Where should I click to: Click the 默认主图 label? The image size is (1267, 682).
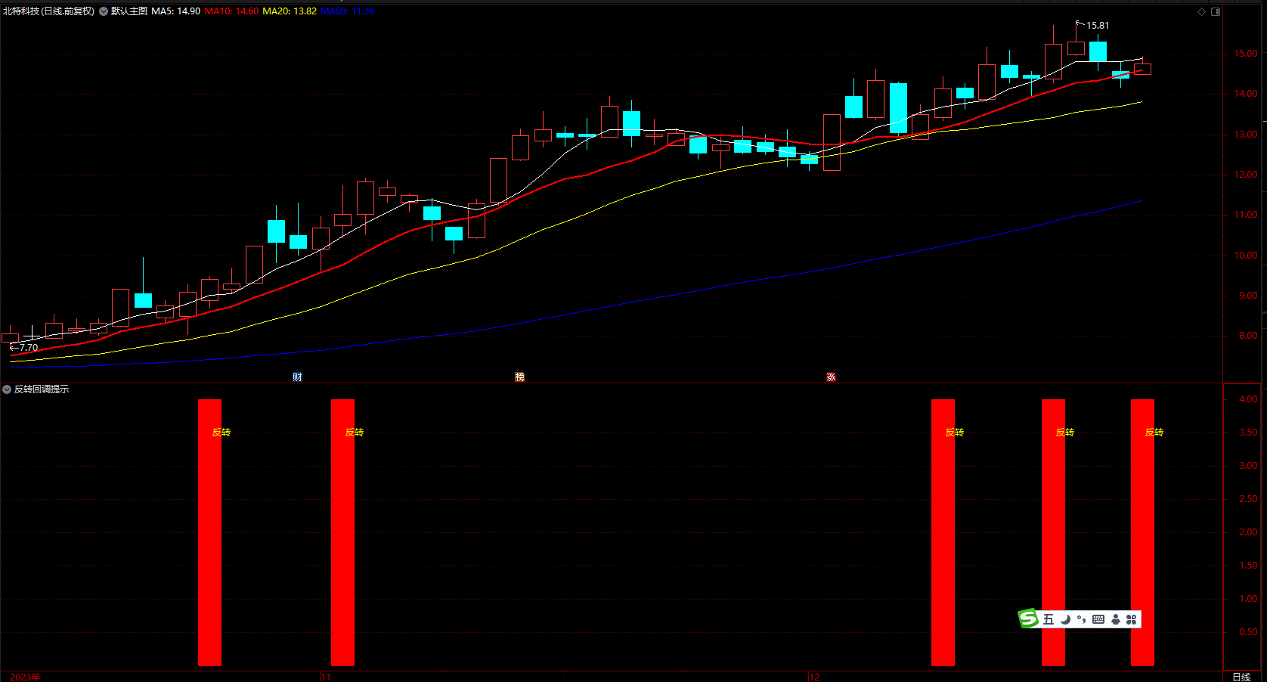[x=129, y=11]
